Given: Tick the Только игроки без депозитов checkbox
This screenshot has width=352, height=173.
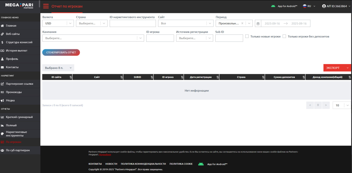Looking at the screenshot, I should coord(284,36).
